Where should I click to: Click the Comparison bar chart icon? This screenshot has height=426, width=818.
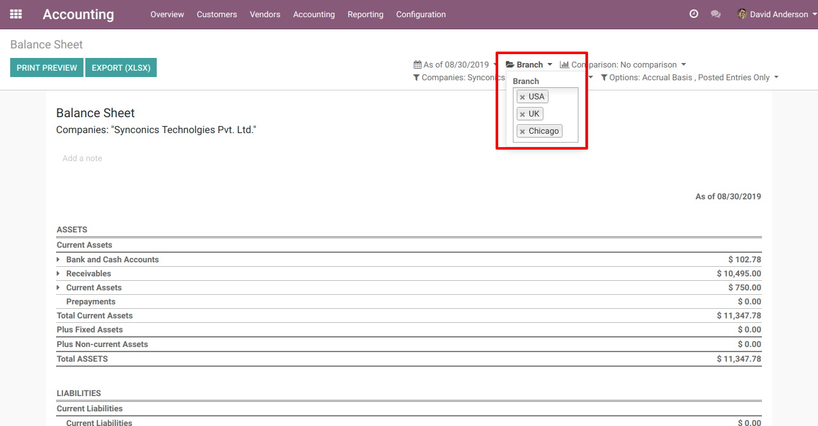click(x=564, y=65)
